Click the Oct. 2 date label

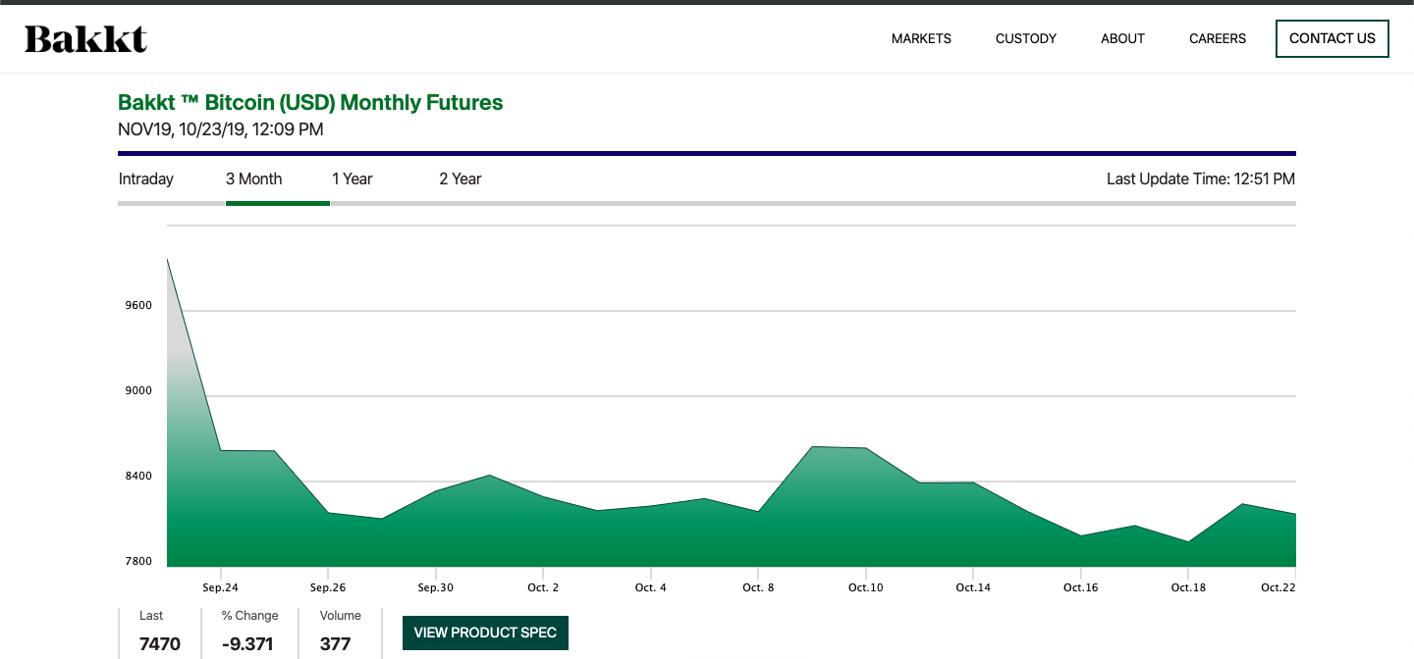click(x=543, y=588)
